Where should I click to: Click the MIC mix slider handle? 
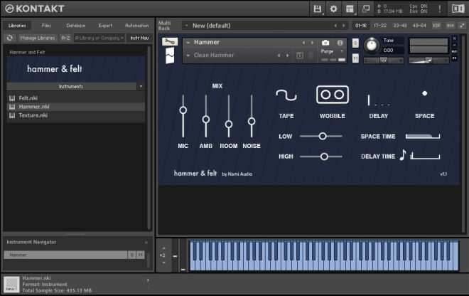tap(183, 110)
